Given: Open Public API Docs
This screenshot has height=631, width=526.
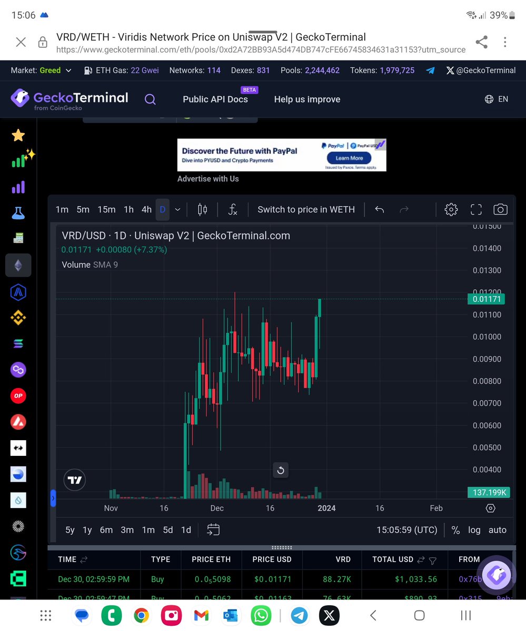Looking at the screenshot, I should pyautogui.click(x=215, y=99).
